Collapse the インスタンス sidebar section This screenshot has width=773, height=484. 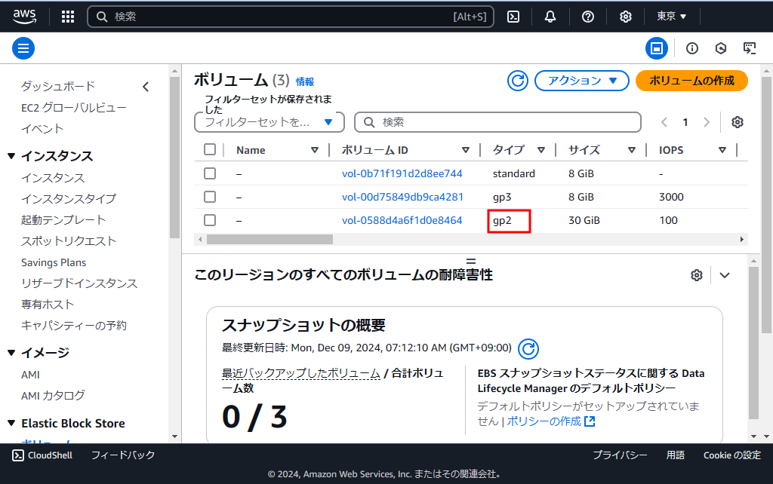click(x=11, y=156)
